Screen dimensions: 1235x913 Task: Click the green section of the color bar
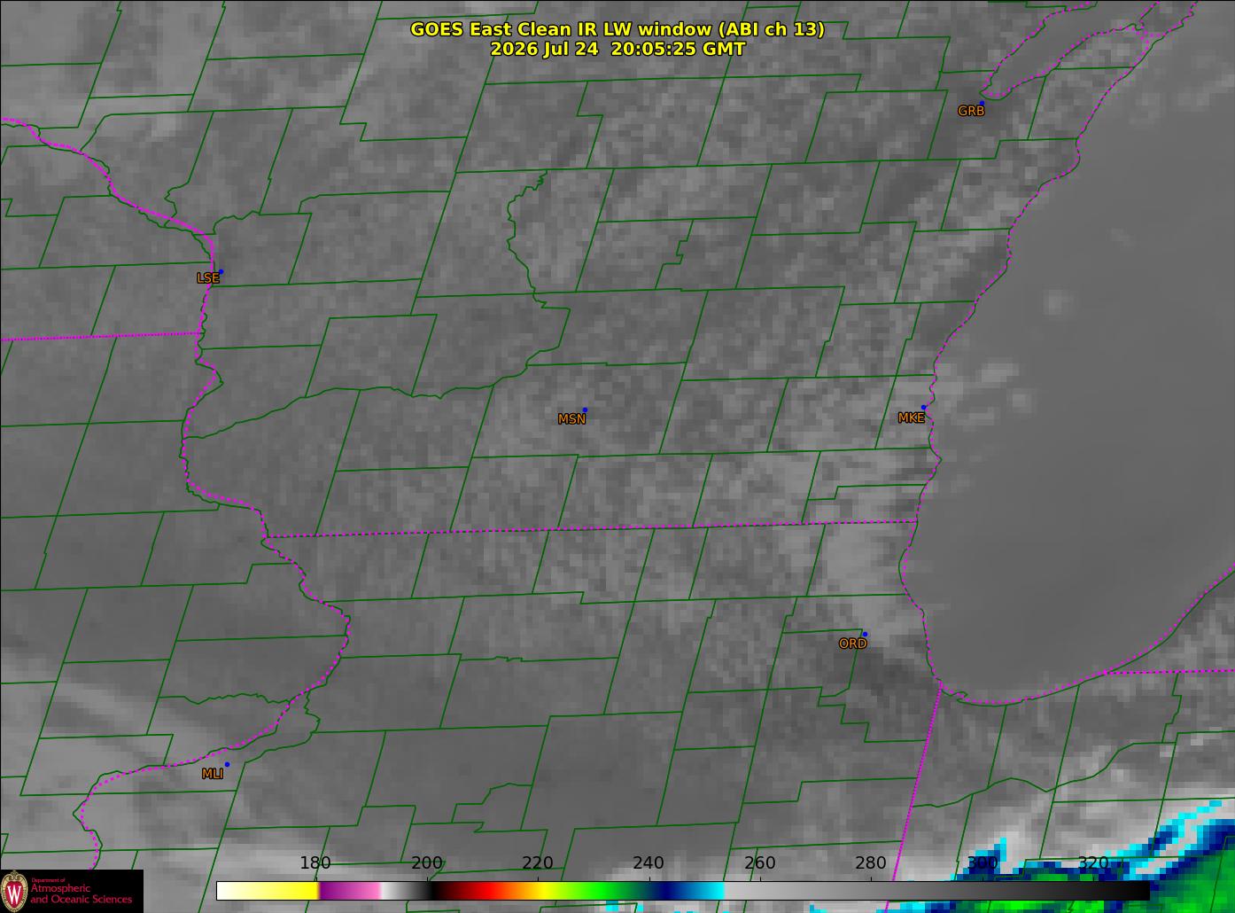(x=602, y=890)
